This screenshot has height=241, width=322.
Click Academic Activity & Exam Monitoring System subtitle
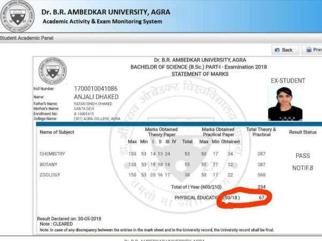coord(103,21)
